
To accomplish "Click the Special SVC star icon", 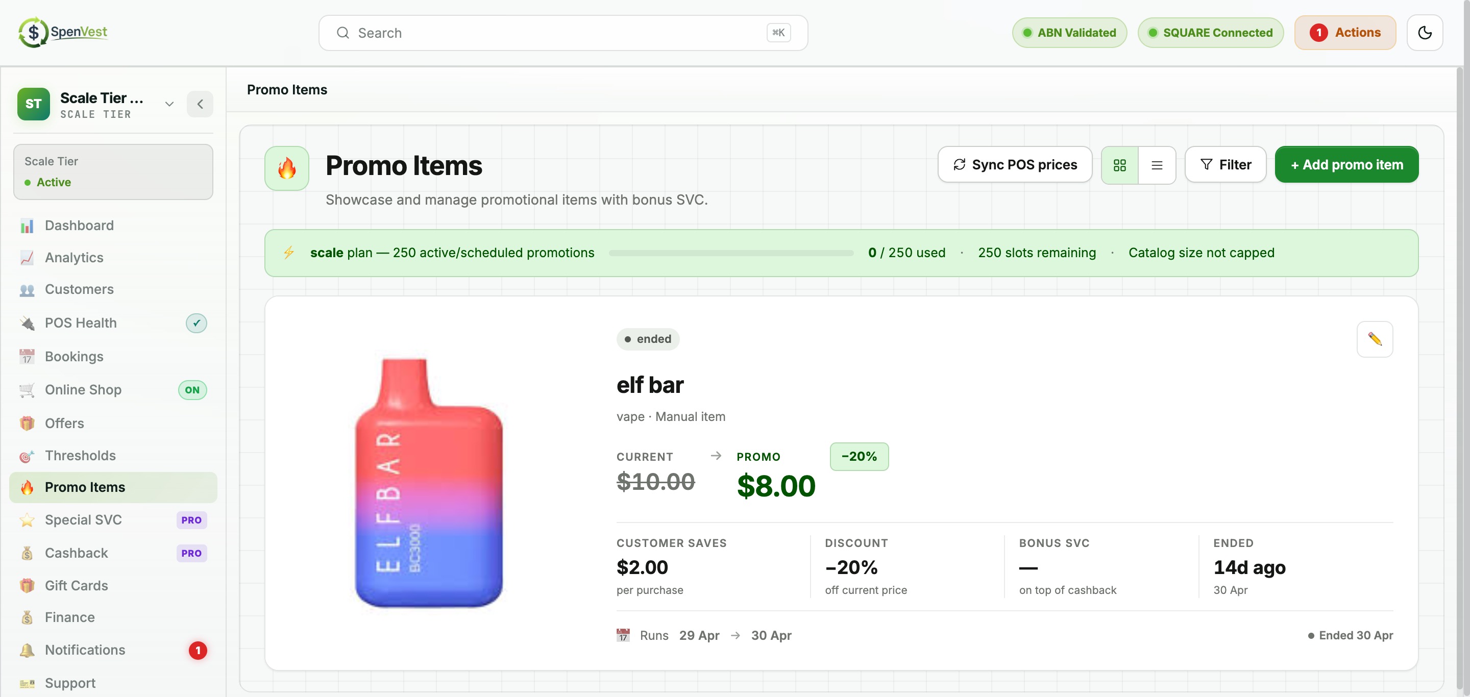I will coord(27,520).
